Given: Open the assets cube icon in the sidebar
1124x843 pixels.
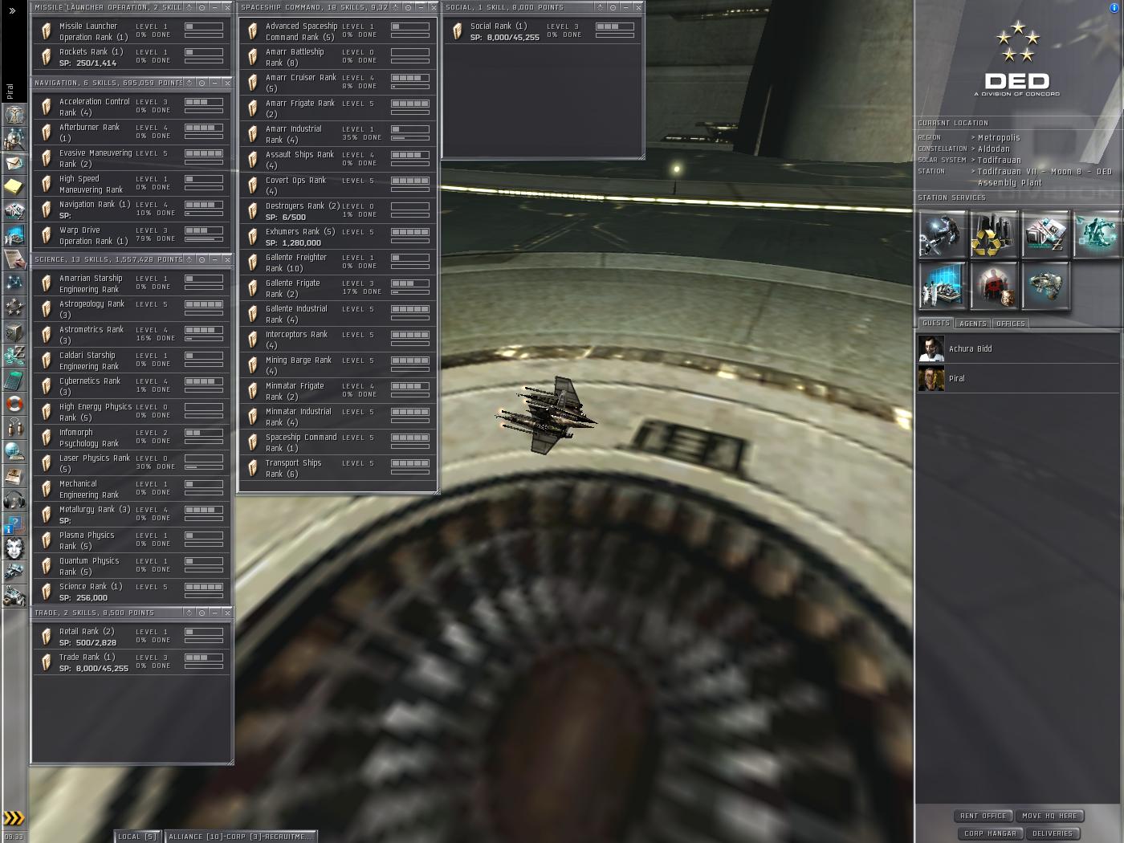Looking at the screenshot, I should tap(14, 331).
